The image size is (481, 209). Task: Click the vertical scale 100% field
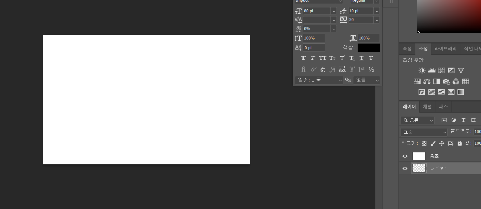314,38
